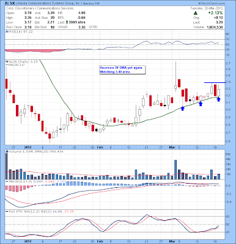Click the volume bars icon beside Volume 1.03M
This screenshot has height=244, width=236.
pos(6,151)
